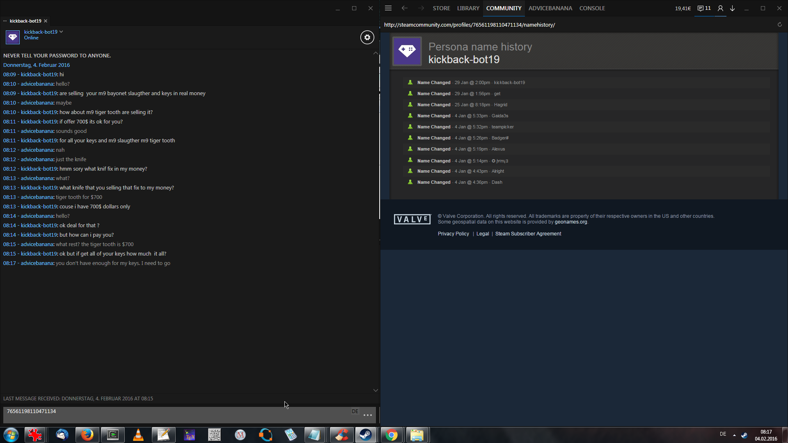Click the Steam Subscriber Agreement link

tap(528, 234)
